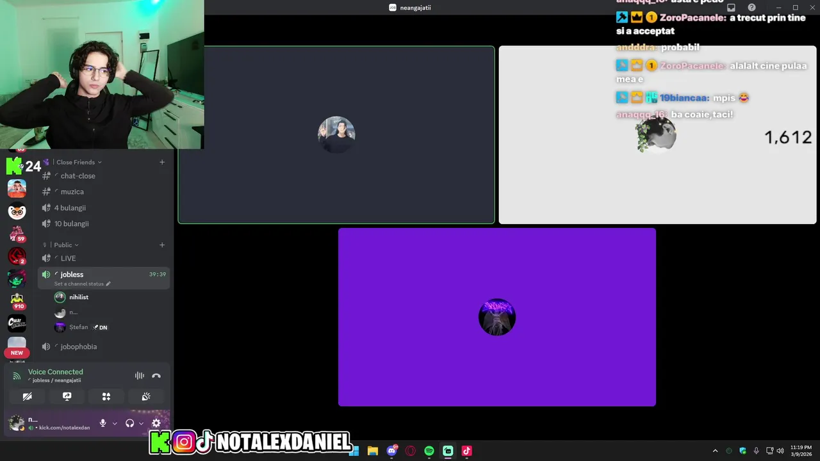Open Opera browser from the taskbar
820x461 pixels.
411,451
